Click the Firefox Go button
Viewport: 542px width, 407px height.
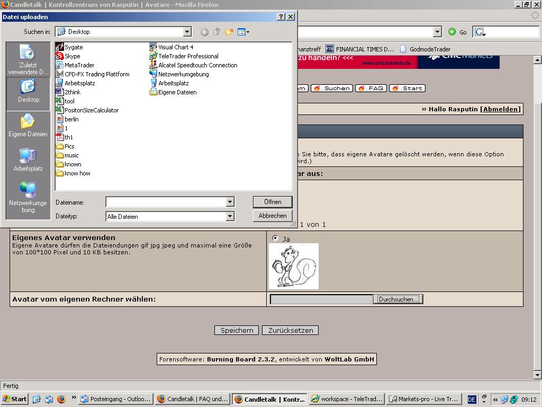coord(457,32)
